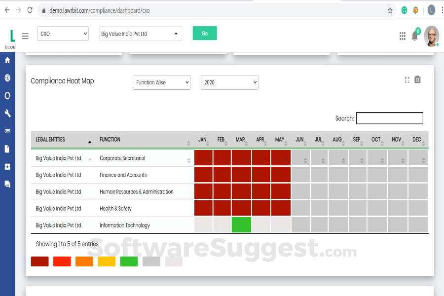Expand heat map using the fullscreen icon
The height and width of the screenshot is (296, 444).
pyautogui.click(x=407, y=79)
